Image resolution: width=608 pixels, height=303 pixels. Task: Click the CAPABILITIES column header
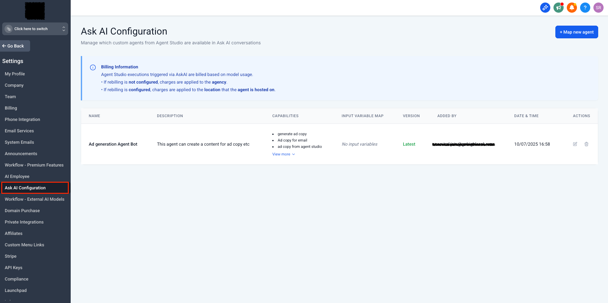pos(285,116)
